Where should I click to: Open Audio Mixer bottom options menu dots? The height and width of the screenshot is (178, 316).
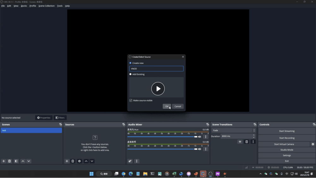click(x=137, y=161)
